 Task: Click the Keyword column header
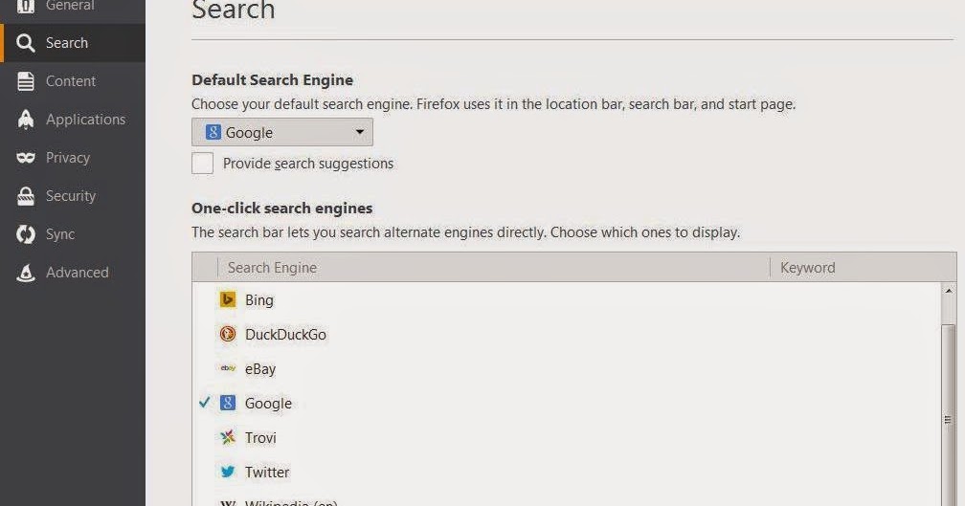pyautogui.click(x=862, y=268)
